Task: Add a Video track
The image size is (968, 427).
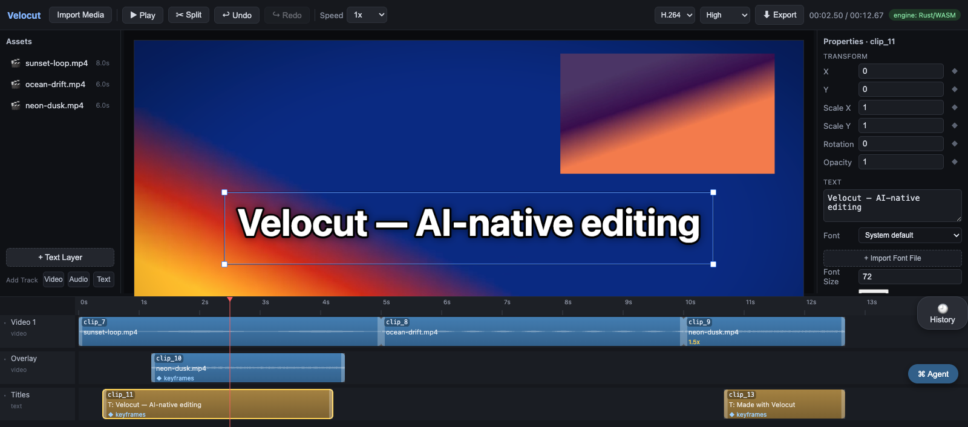Action: click(x=53, y=279)
